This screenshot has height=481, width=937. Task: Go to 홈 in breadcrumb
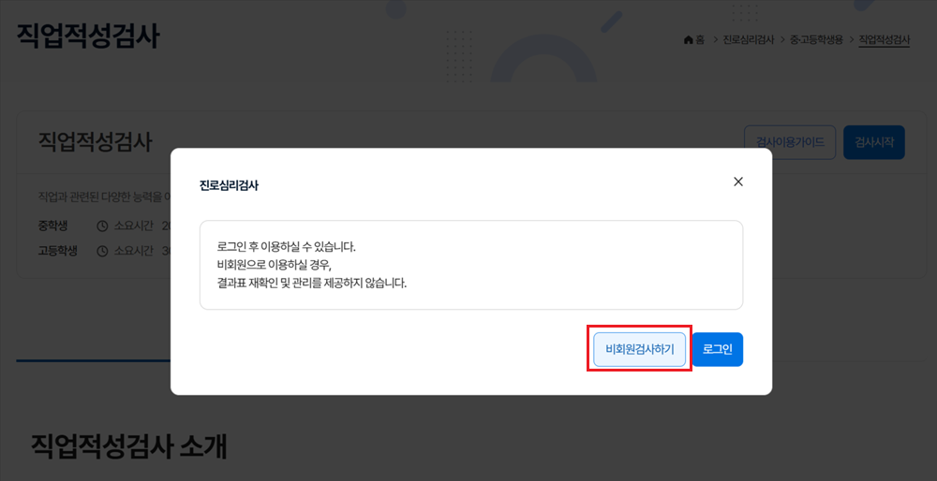pos(700,40)
